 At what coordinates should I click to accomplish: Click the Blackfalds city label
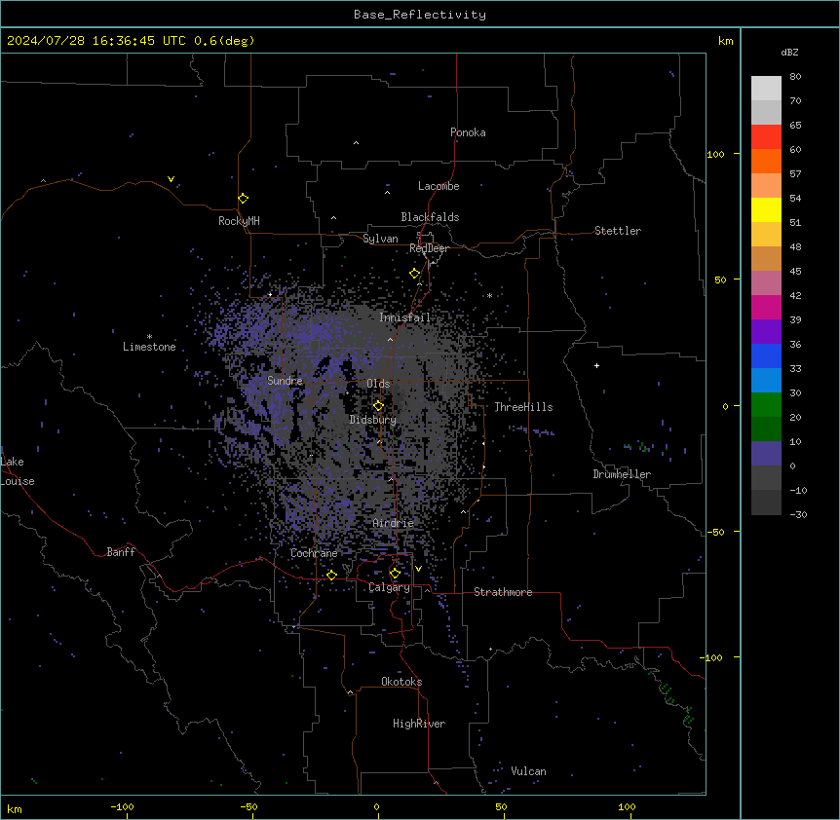430,217
